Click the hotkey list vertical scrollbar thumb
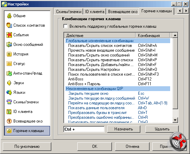190x154 pixels. [175, 73]
